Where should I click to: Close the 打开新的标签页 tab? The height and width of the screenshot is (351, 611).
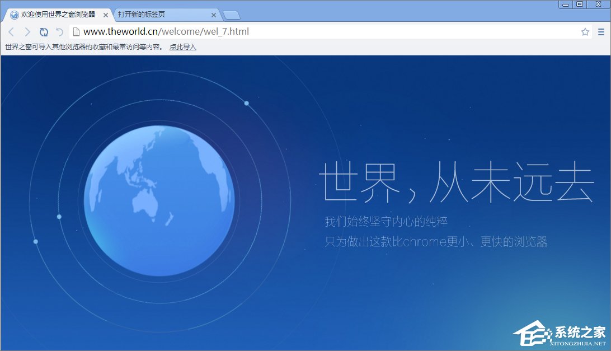pos(214,15)
